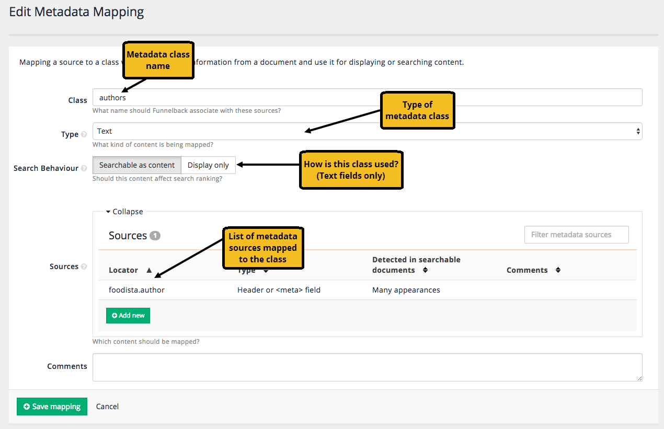This screenshot has height=429, width=664.
Task: Click the help icon next to Search Behaviour
Action: [x=84, y=168]
